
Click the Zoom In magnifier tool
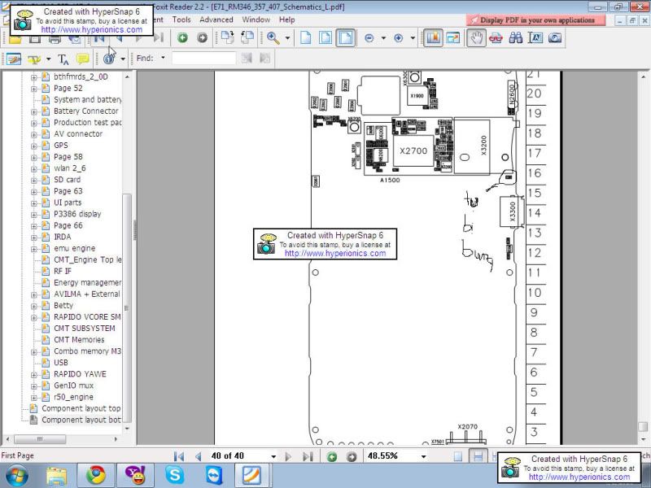pos(273,37)
